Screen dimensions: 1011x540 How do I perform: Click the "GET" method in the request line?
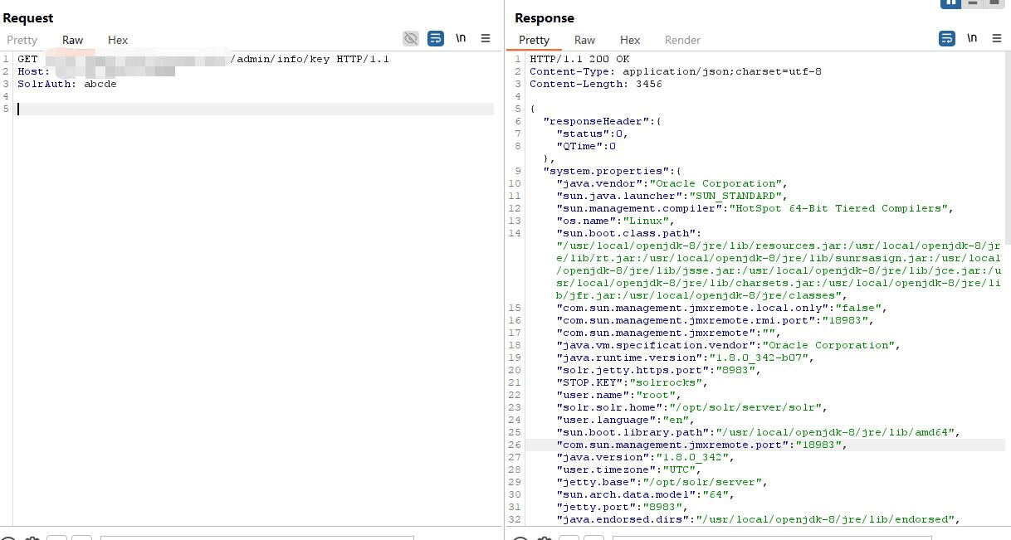(x=27, y=59)
